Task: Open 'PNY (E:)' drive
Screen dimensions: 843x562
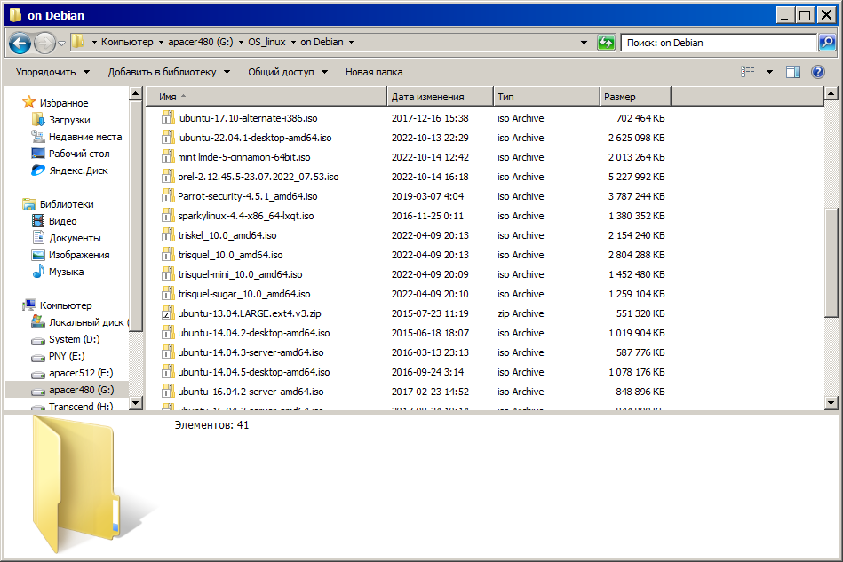Action: pos(67,356)
